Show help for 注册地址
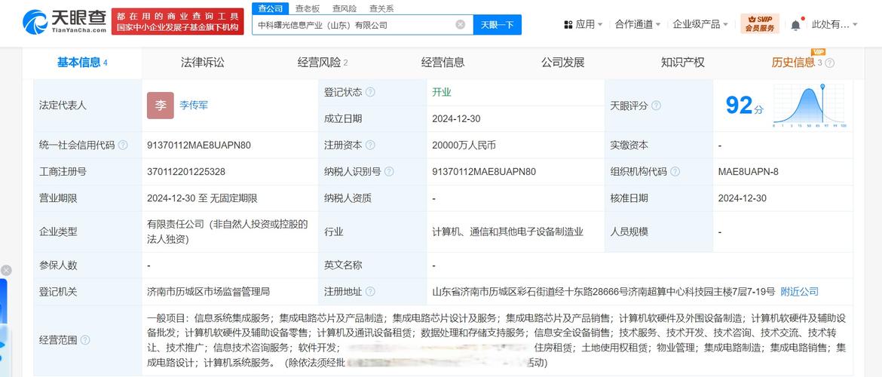 370,292
